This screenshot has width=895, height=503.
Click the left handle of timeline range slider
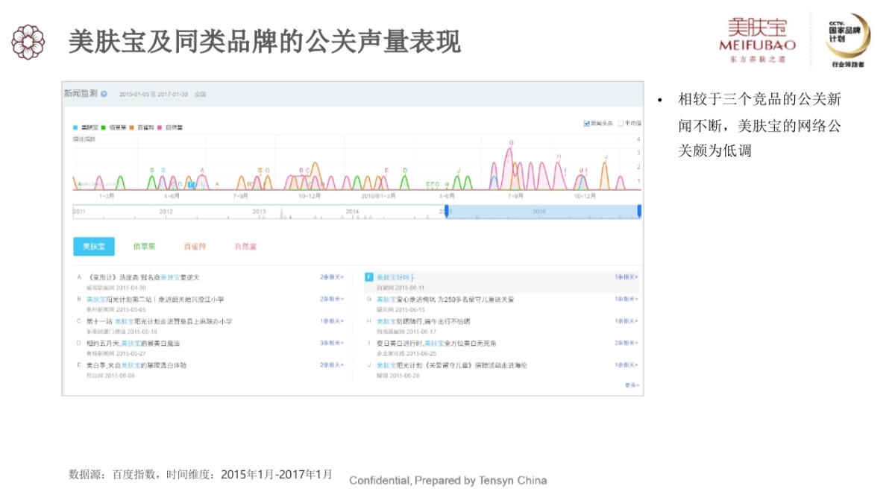click(447, 212)
